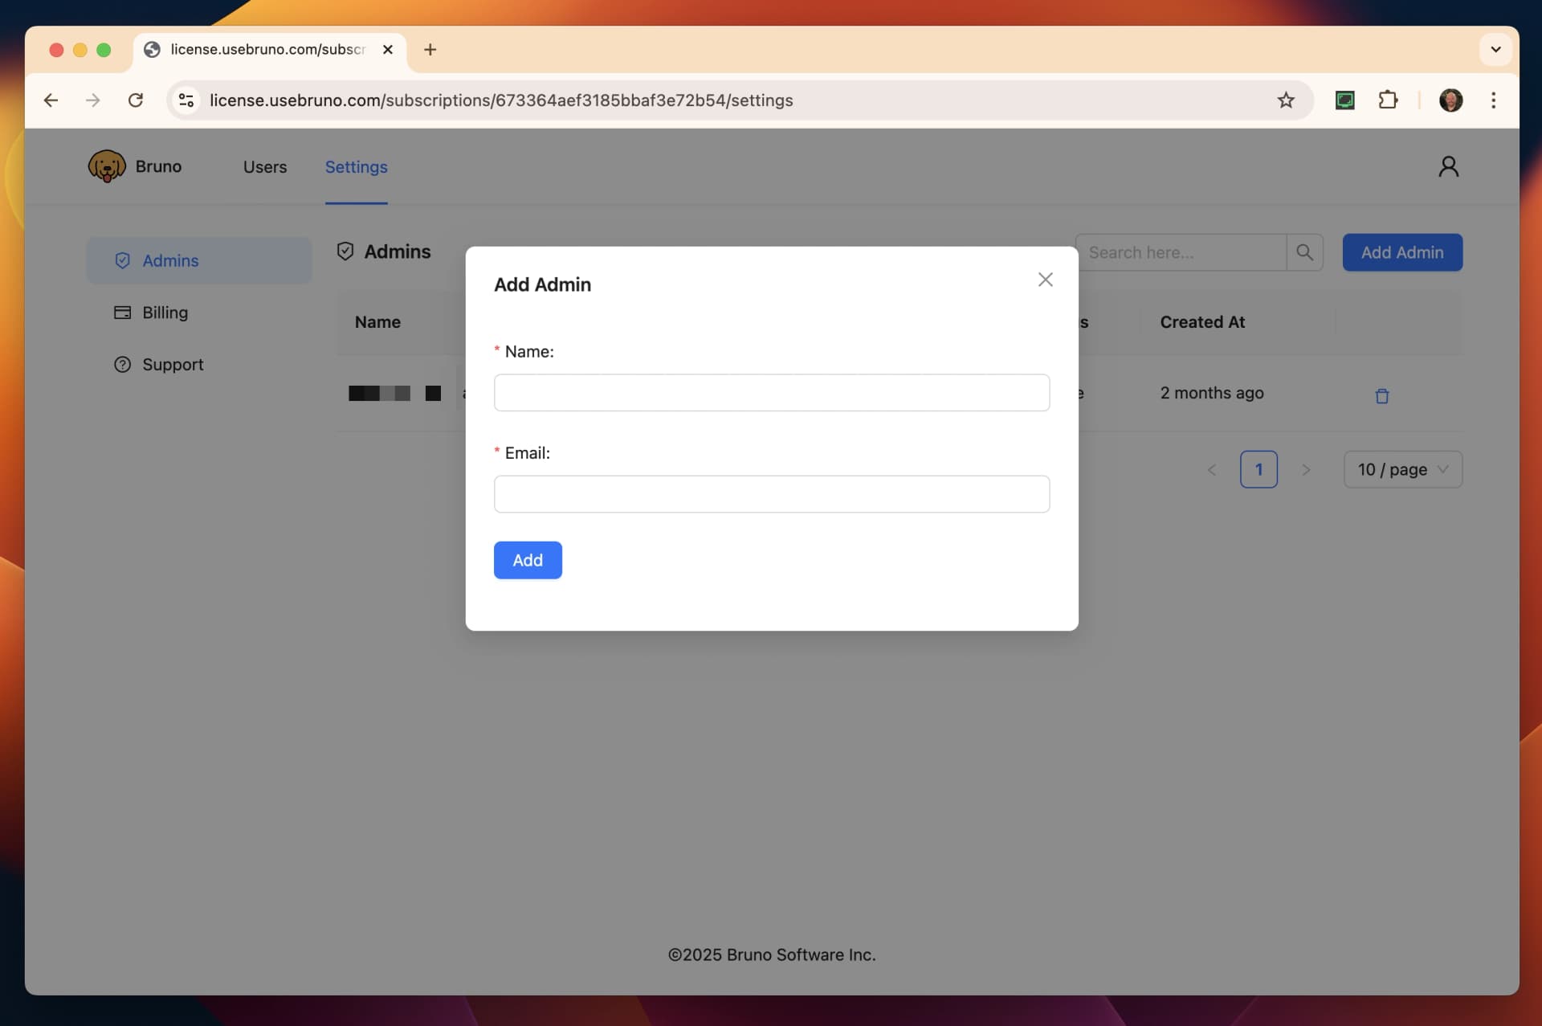Click the Name input field
Image resolution: width=1542 pixels, height=1026 pixels.
[x=771, y=393]
